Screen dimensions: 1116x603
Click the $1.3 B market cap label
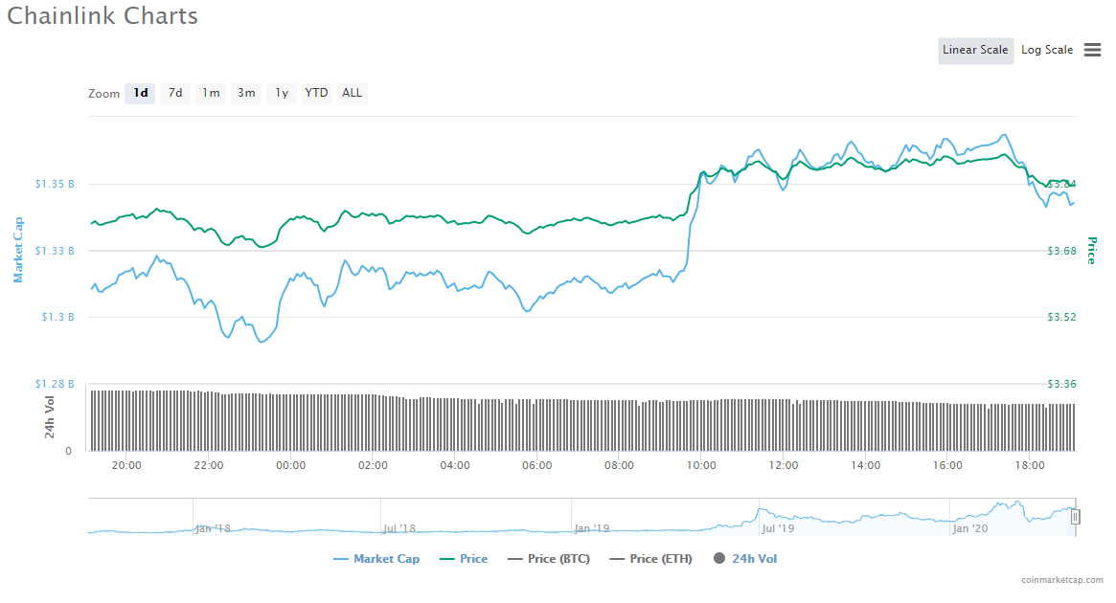pyautogui.click(x=57, y=317)
